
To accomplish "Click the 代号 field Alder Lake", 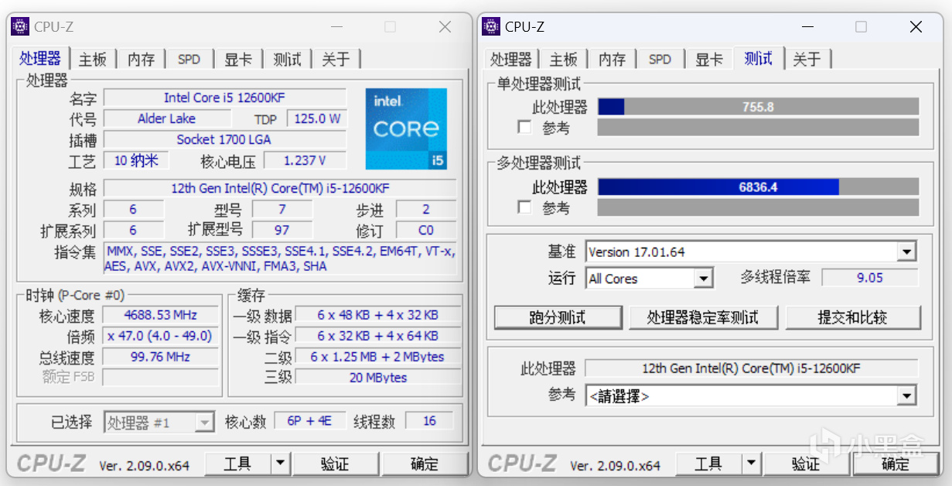I will pos(167,118).
